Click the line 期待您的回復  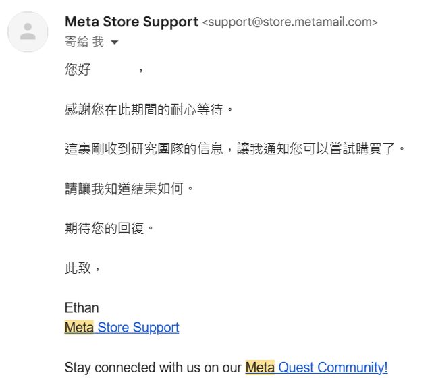[x=109, y=227]
